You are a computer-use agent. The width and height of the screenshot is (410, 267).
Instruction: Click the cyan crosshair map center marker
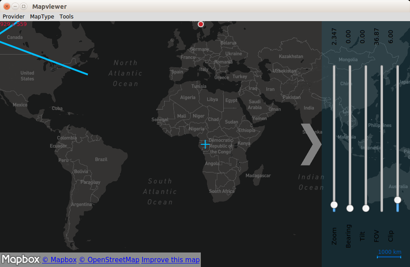(x=205, y=144)
